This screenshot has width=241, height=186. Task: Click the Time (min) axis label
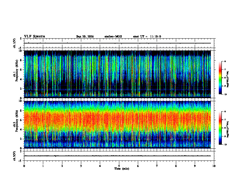[x=122, y=169]
